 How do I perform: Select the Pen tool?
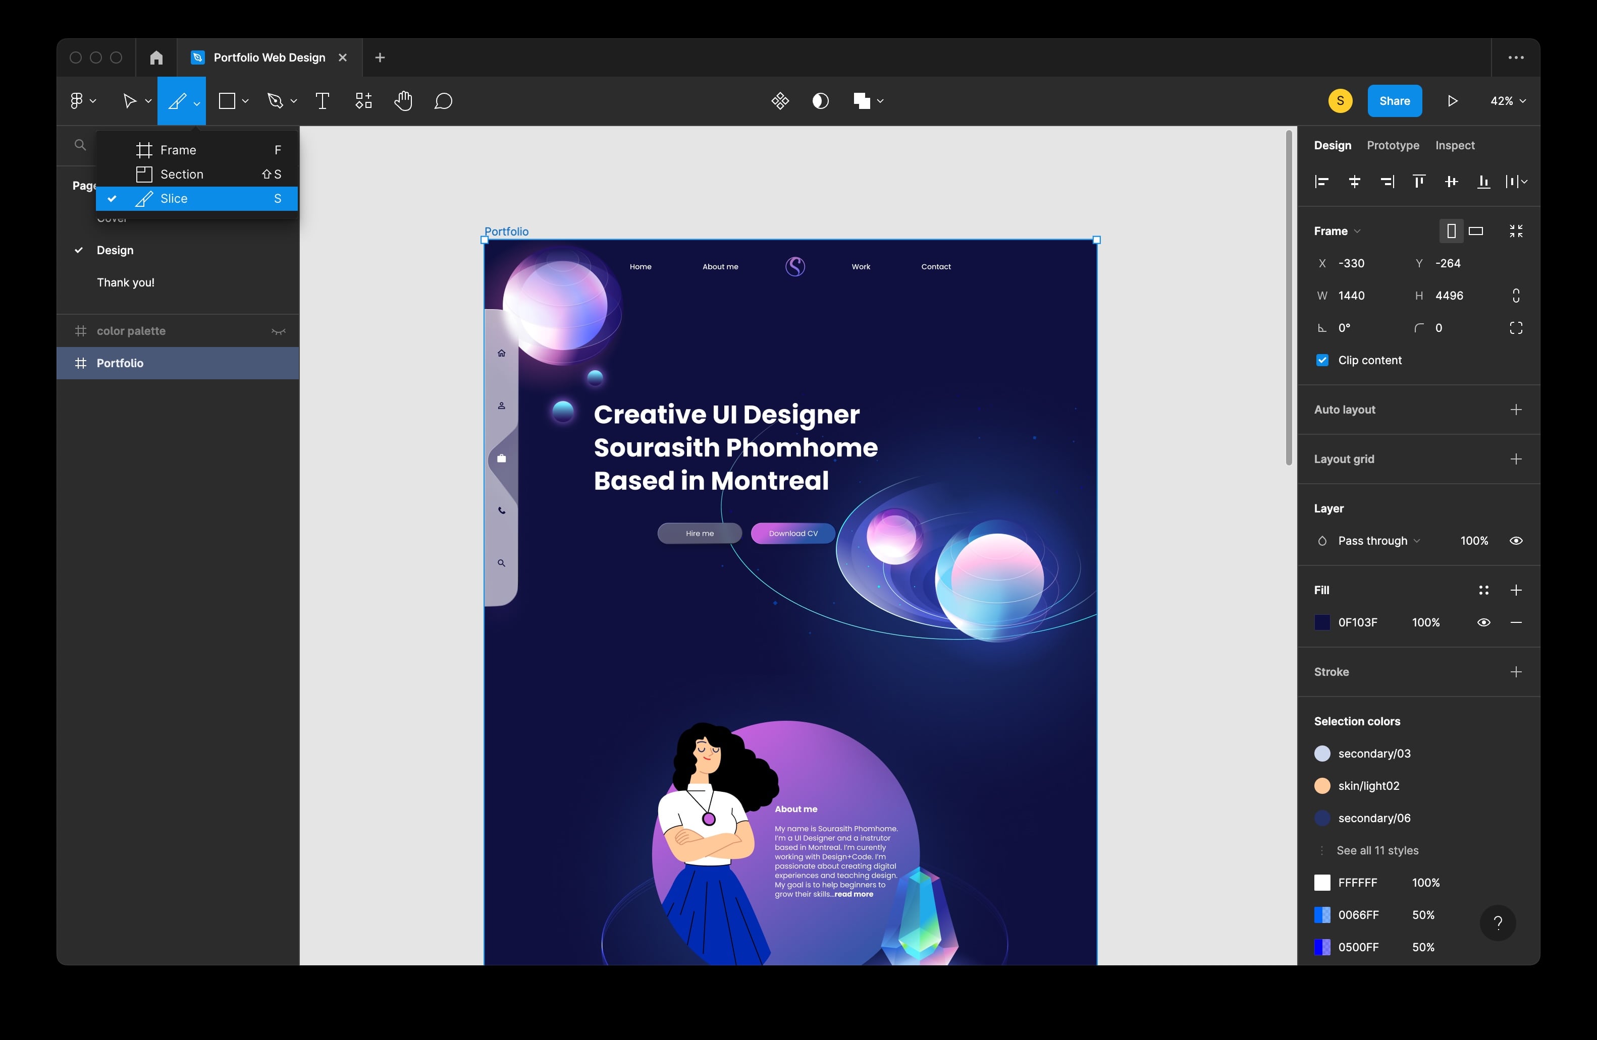[x=275, y=100]
